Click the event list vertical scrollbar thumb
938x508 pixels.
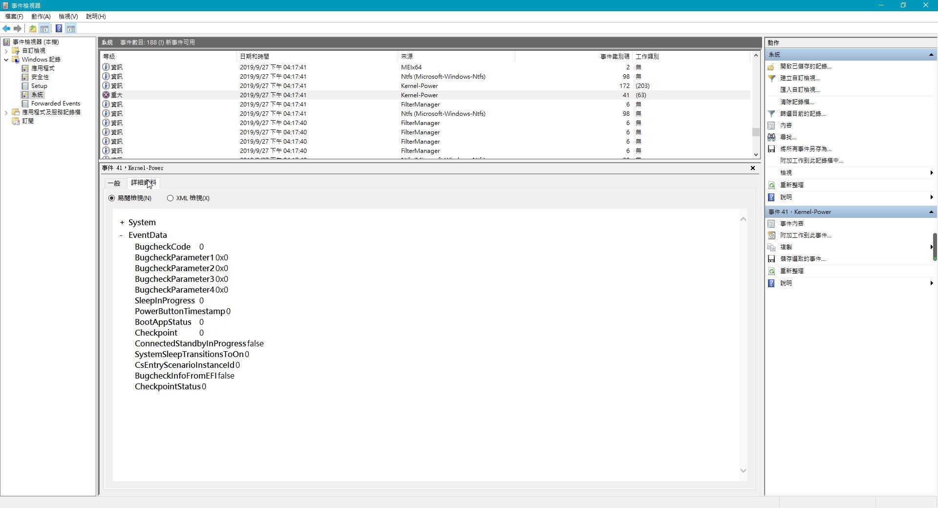[x=756, y=132]
